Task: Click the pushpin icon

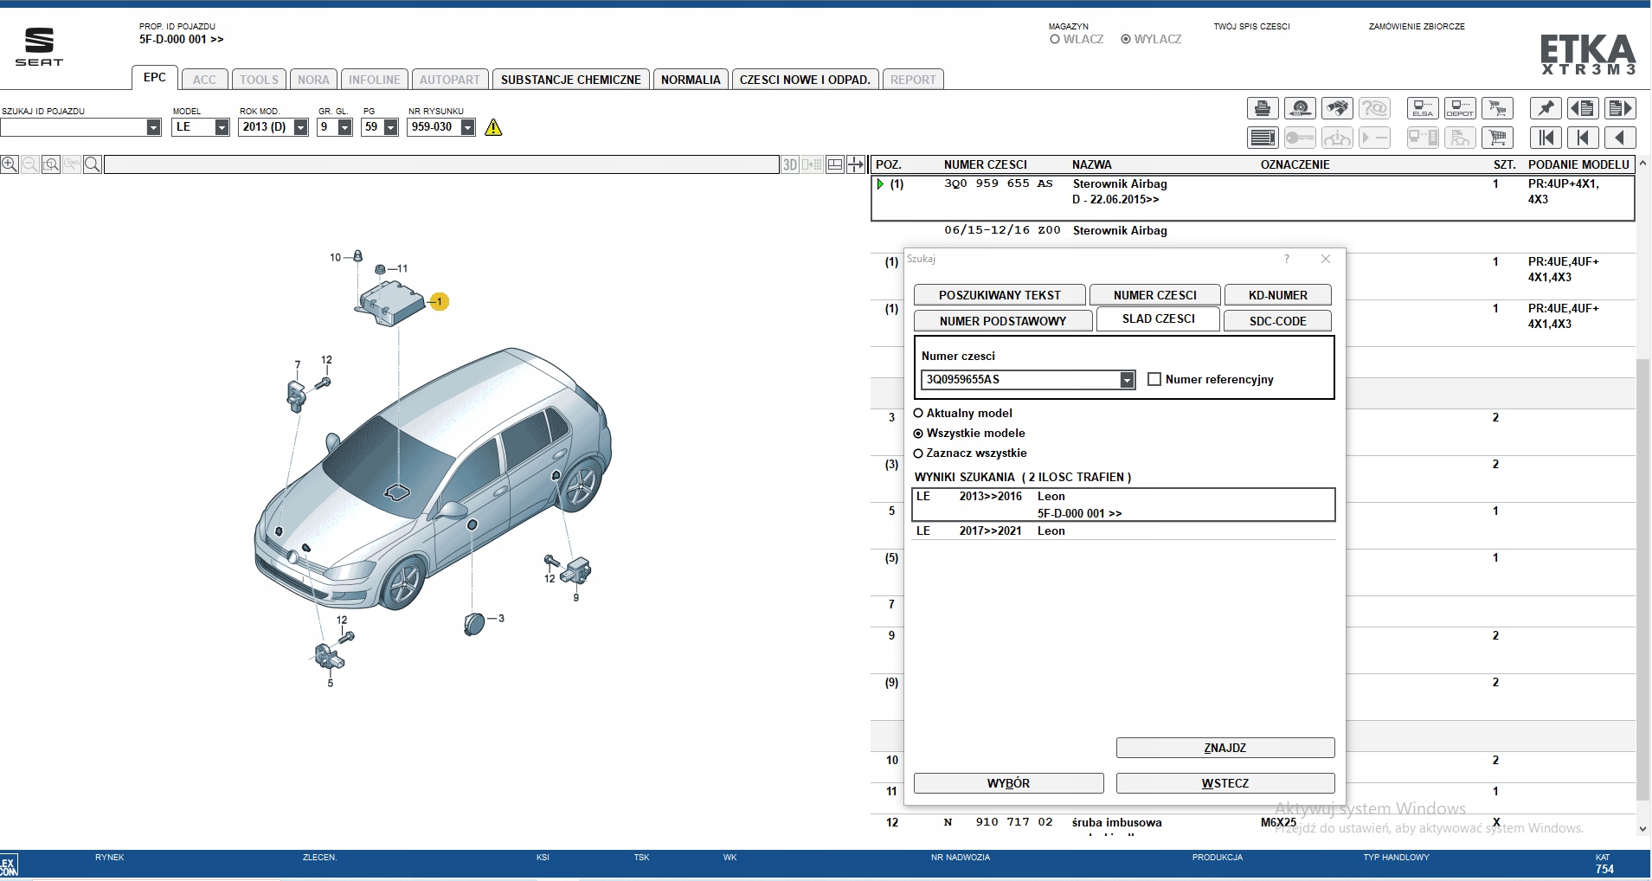Action: 1546,108
